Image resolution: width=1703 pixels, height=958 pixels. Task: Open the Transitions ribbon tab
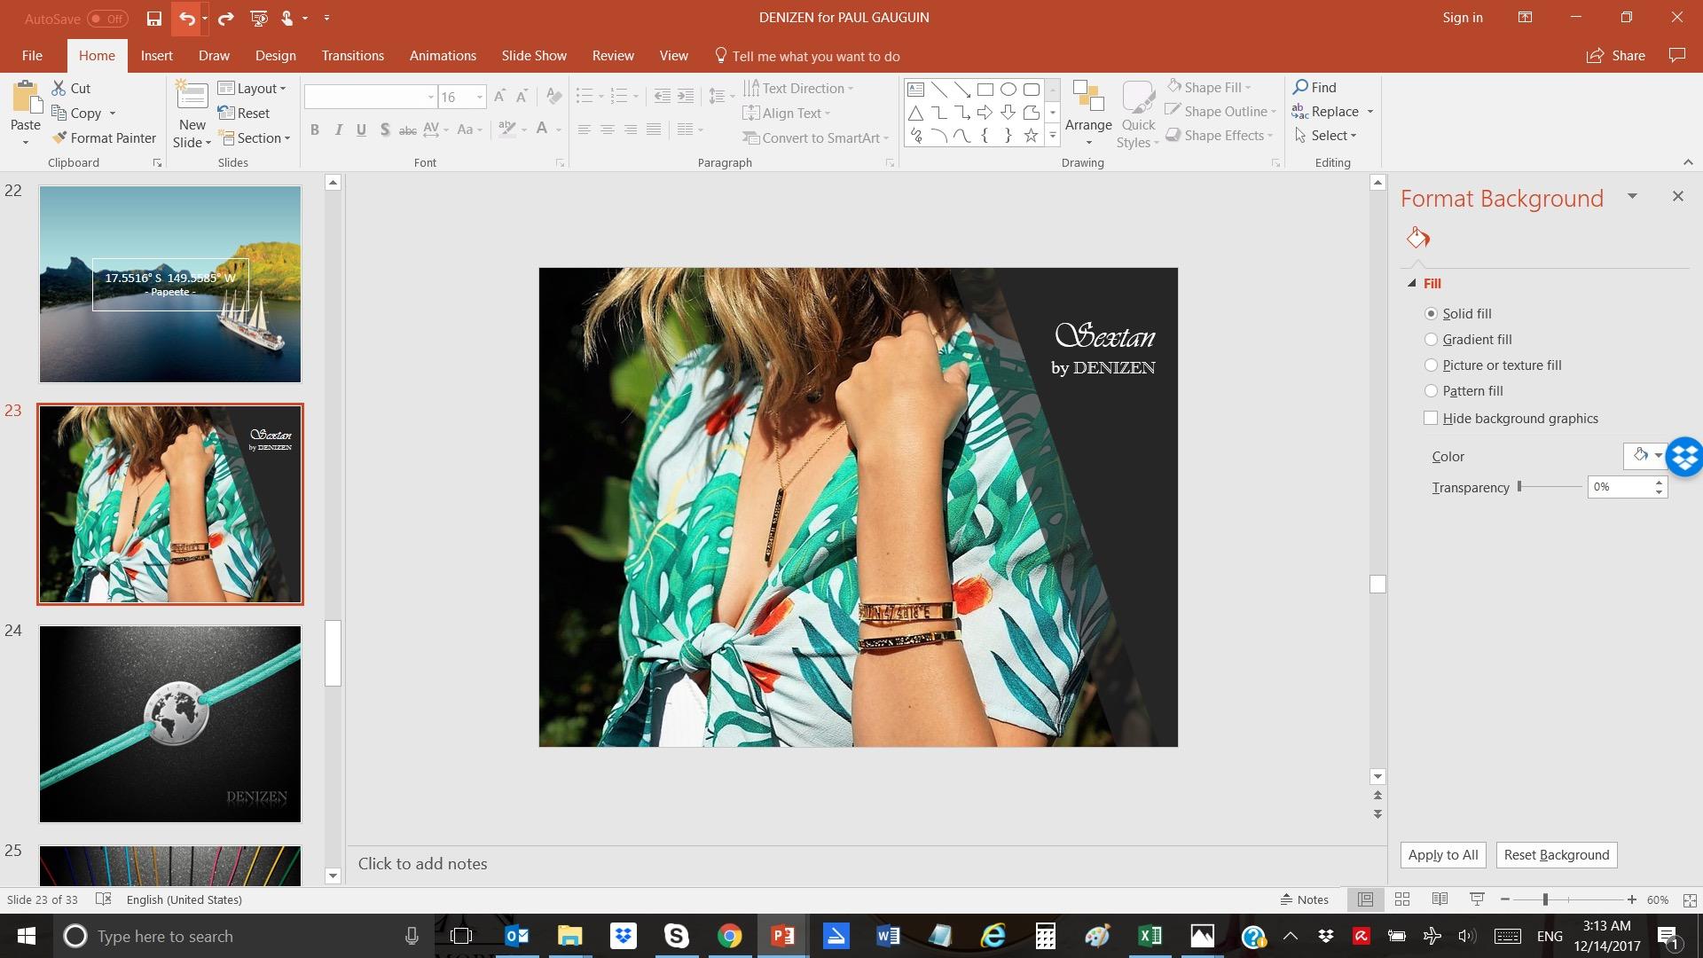coord(352,55)
